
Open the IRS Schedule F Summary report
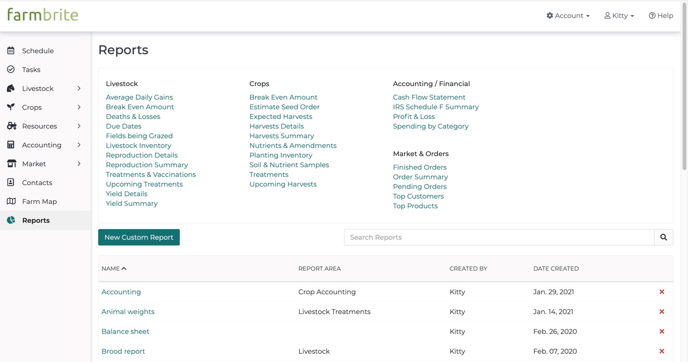436,107
